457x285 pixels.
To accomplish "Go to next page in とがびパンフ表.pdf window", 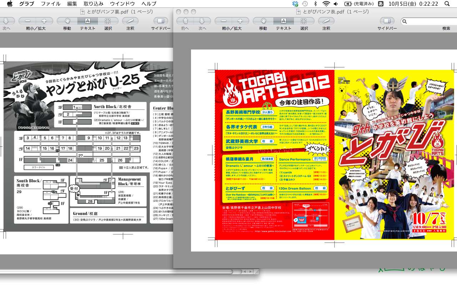I will click(202, 21).
